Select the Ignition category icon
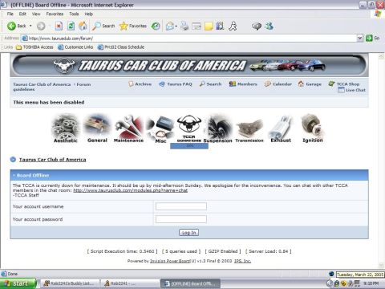Screen dimensions: 385x289 (x=312, y=128)
